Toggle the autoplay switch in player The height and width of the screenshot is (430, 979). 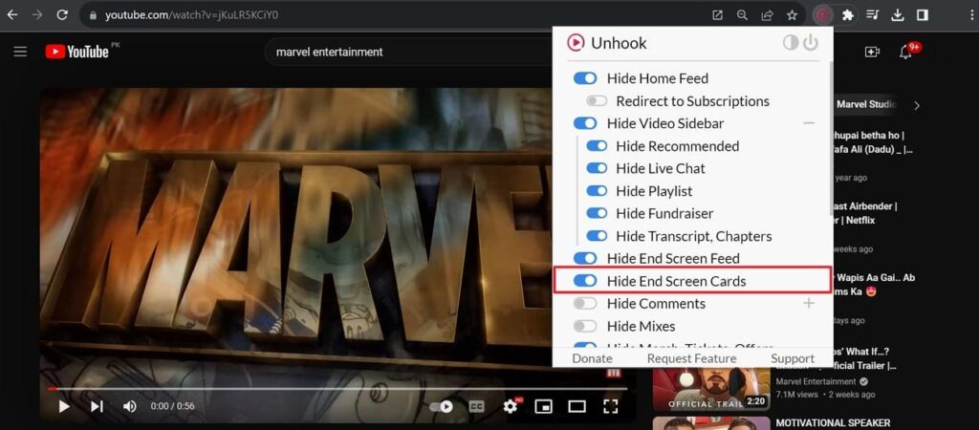pos(441,407)
